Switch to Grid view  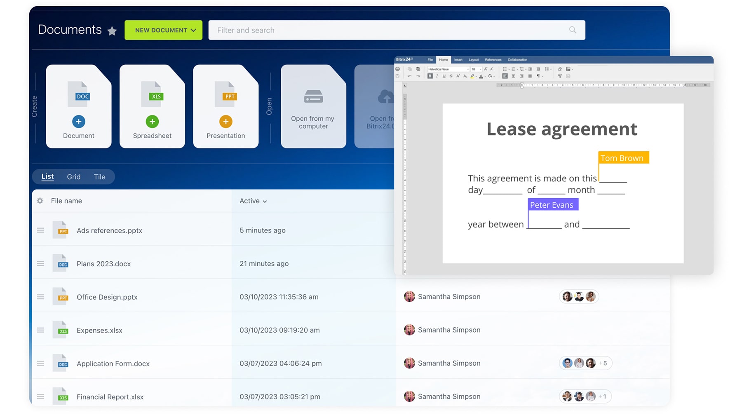click(73, 177)
